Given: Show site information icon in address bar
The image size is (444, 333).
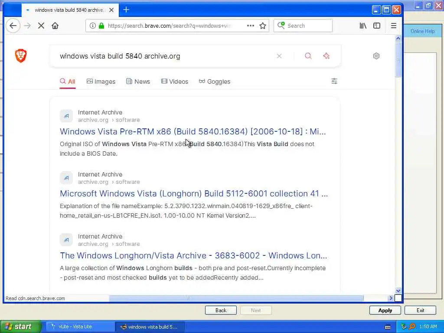Looking at the screenshot, I should click(93, 26).
